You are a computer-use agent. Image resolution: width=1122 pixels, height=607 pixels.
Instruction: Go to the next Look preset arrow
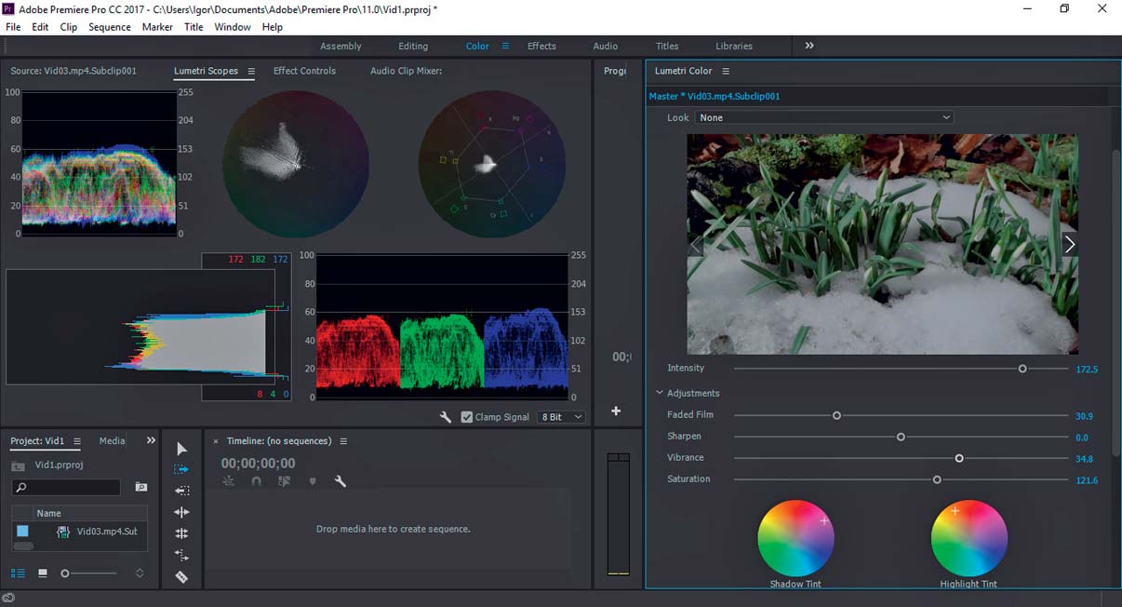click(x=1069, y=244)
